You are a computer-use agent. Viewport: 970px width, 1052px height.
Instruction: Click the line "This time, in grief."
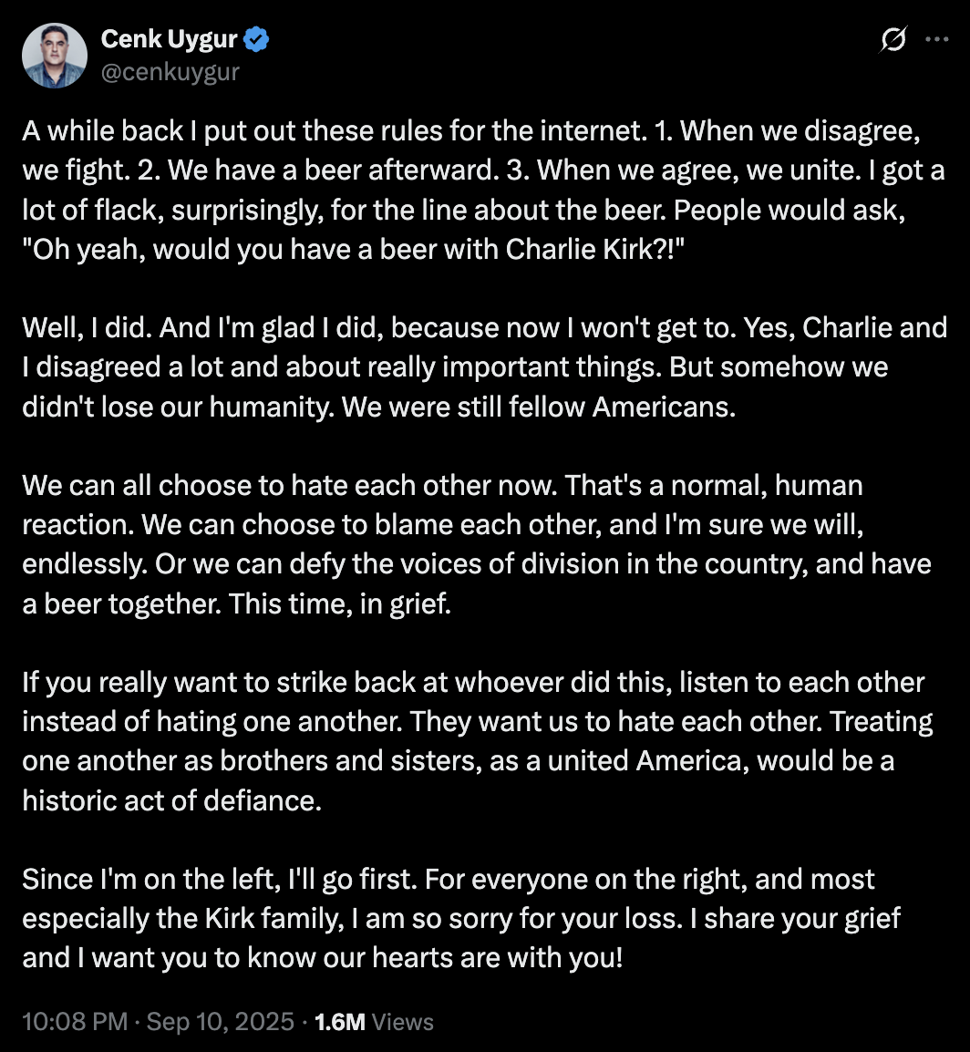pos(339,603)
